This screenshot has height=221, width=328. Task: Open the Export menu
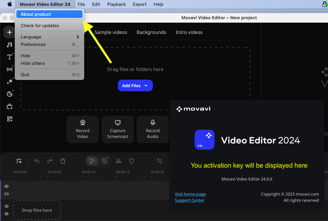pyautogui.click(x=139, y=4)
